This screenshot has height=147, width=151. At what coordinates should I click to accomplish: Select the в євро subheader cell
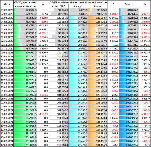coord(78,6)
